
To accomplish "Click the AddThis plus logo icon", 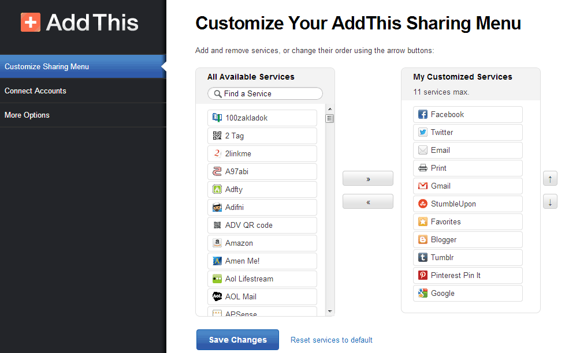I will tap(31, 22).
